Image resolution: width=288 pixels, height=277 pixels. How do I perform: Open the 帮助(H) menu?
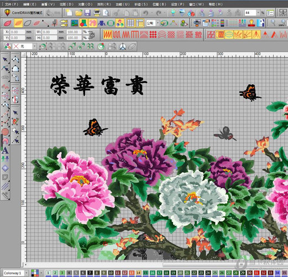216,4
